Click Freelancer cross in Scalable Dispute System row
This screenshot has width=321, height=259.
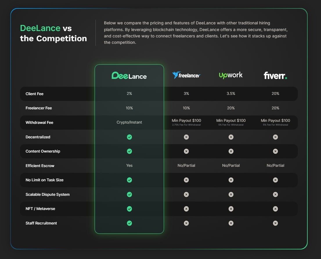pyautogui.click(x=186, y=194)
